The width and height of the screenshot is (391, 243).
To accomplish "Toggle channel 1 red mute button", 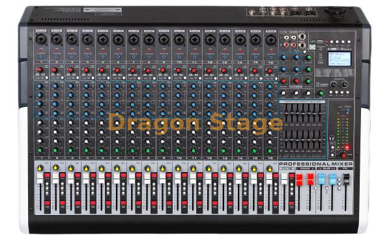I will (47, 175).
